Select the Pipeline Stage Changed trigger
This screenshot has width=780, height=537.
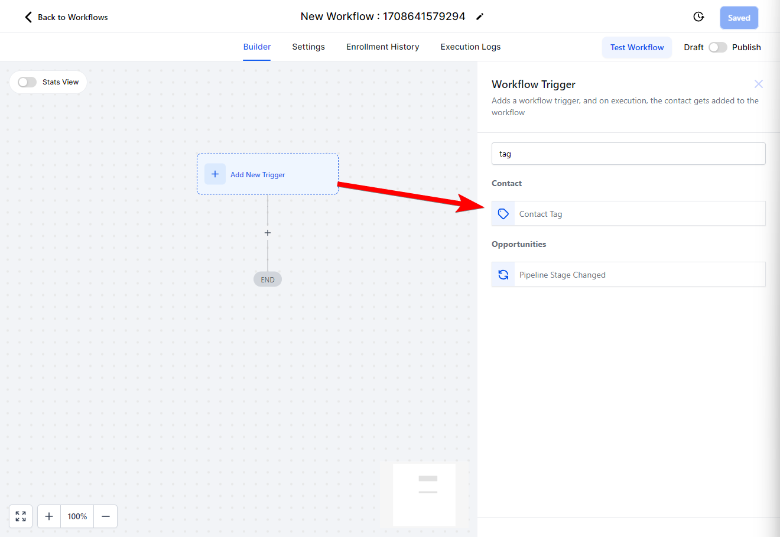coord(629,275)
